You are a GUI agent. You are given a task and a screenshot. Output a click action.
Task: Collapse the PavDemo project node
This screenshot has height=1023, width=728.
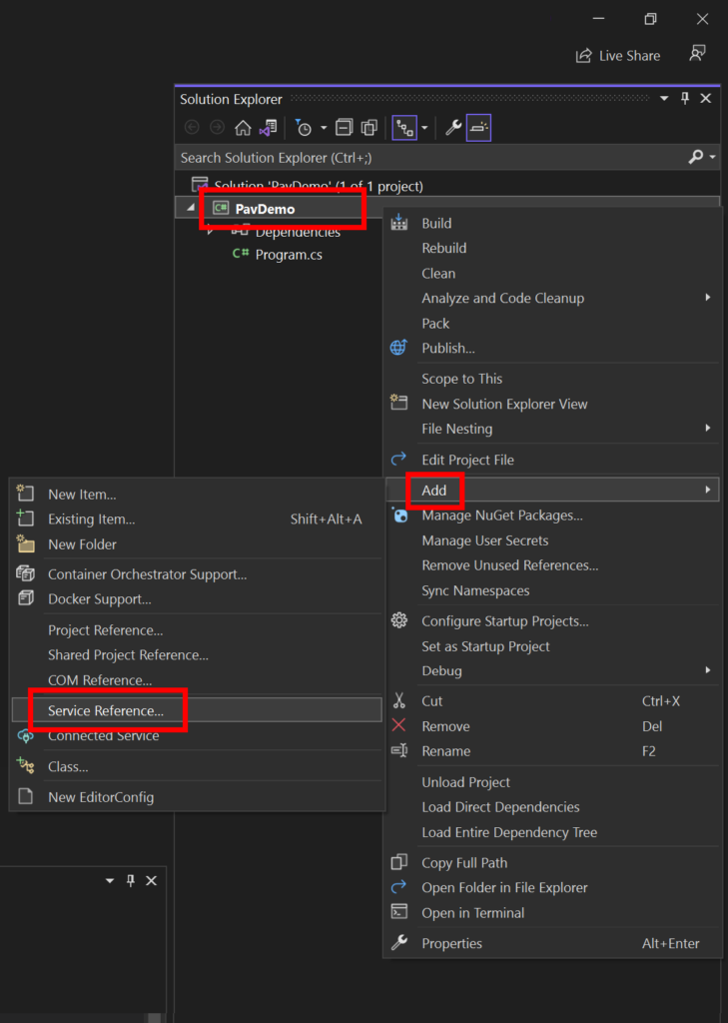[190, 209]
